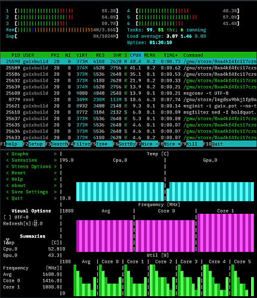Image resolution: width=257 pixels, height=298 pixels.
Task: Sort by the CPU% column header
Action: point(135,55)
